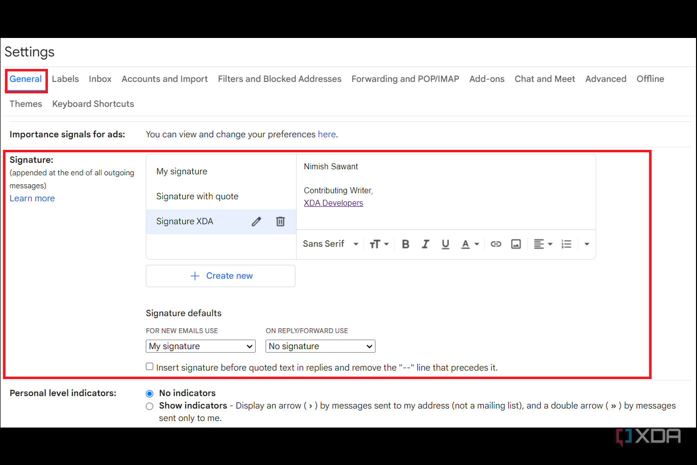
Task: Click 'Contributing Writer,' line in signature
Action: click(x=339, y=190)
